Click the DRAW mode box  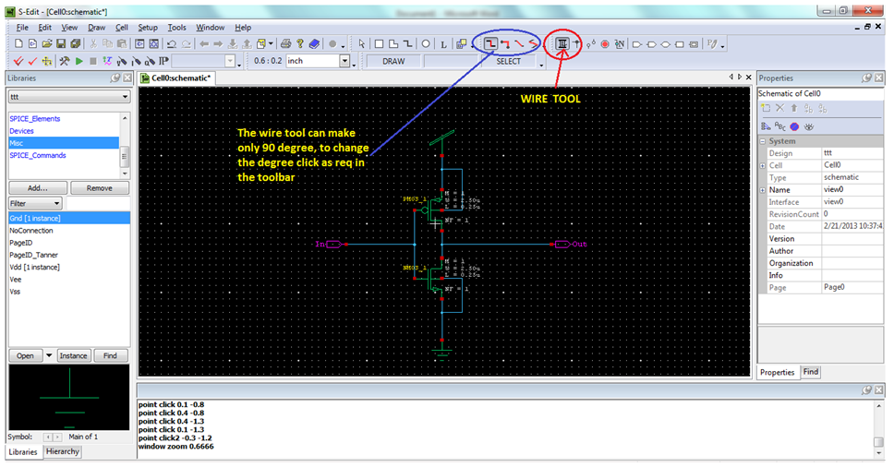coord(393,61)
